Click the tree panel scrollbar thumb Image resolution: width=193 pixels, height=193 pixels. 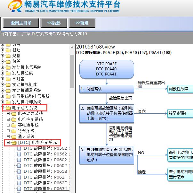coord(72,72)
